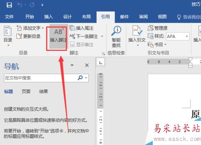Image resolution: width=201 pixels, height=145 pixels.
Task: Expand the 目录 dropdown arrow
Action: pyautogui.click(x=8, y=45)
